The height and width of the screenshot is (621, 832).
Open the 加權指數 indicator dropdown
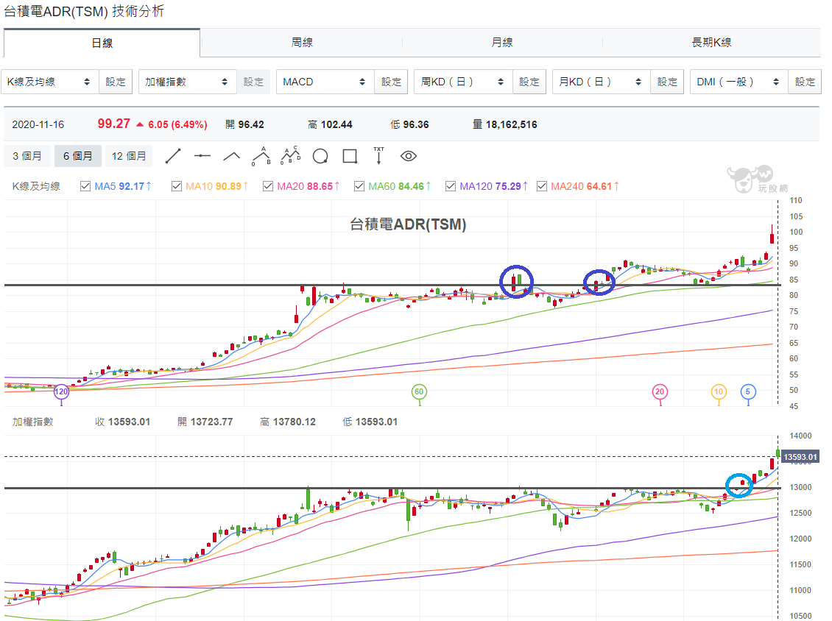click(x=187, y=82)
